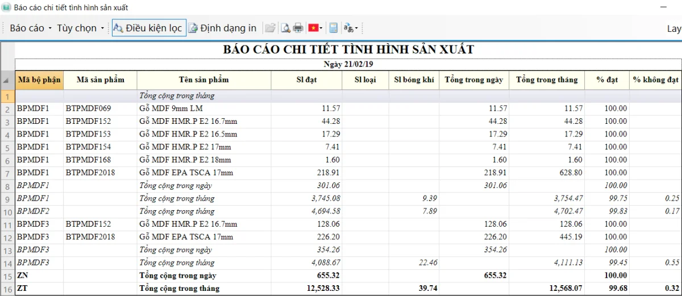Expand the flag language dropdown arrow
Viewport: 682px width, 296px height.
tap(321, 28)
